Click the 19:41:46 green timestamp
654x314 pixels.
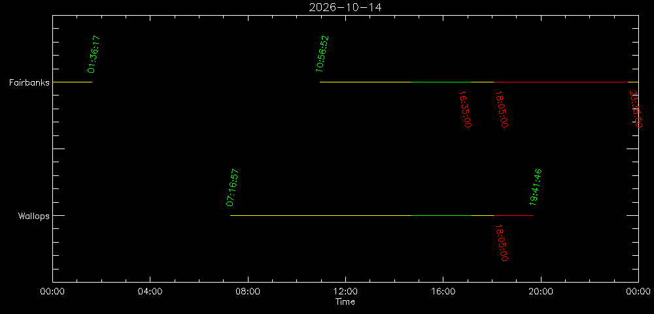[535, 188]
